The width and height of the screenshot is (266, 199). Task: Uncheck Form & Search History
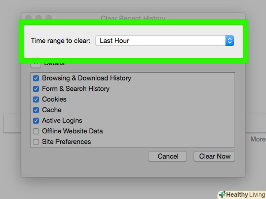point(36,89)
